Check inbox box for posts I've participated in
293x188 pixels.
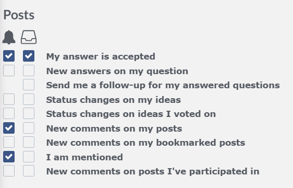[29, 171]
